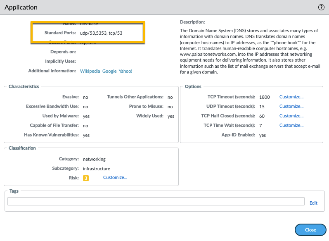Click the Category value networking
Image resolution: width=329 pixels, height=241 pixels.
pyautogui.click(x=94, y=159)
